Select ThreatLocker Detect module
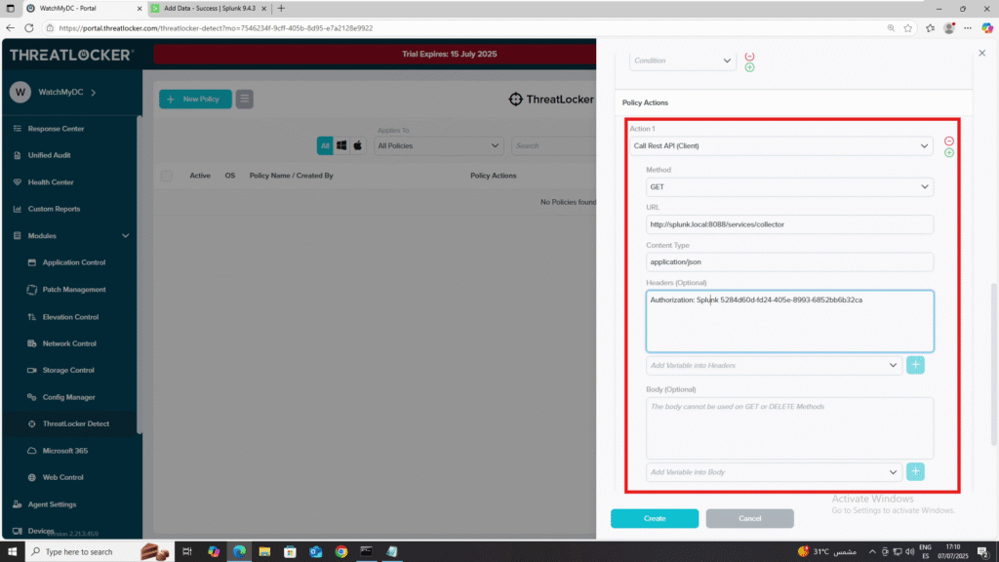The height and width of the screenshot is (562, 999). 75,423
